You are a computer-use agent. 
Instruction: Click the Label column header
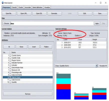[70, 39]
